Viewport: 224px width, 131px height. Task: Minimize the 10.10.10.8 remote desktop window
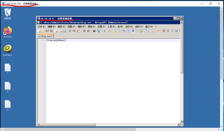coord(175,18)
